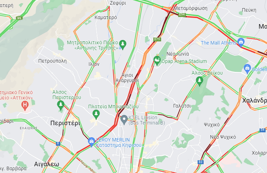This screenshot has width=267, height=173.
Task: Click the route 65 highway shield
Action: pos(19,18)
